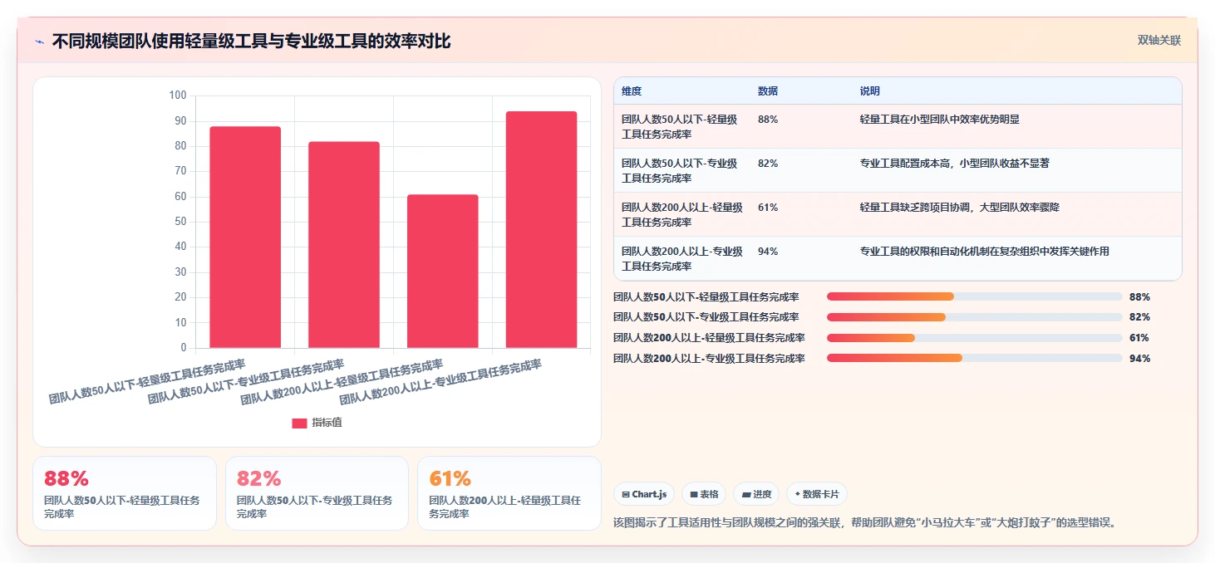Viewport: 1215px width, 563px height.
Task: Click the 61% bar in the chart
Action: click(443, 272)
